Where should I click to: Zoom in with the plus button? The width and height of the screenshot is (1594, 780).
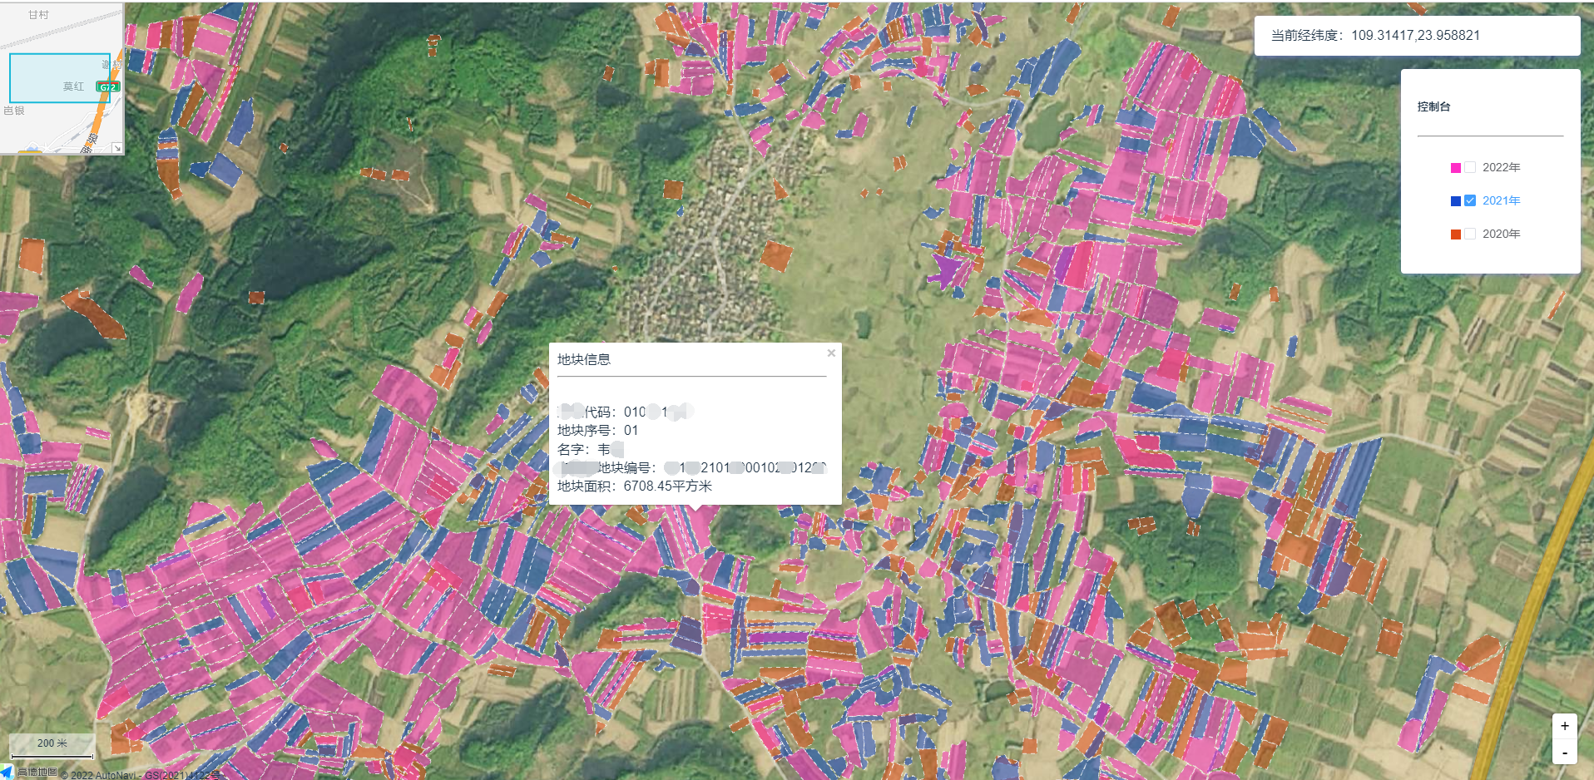coord(1564,726)
